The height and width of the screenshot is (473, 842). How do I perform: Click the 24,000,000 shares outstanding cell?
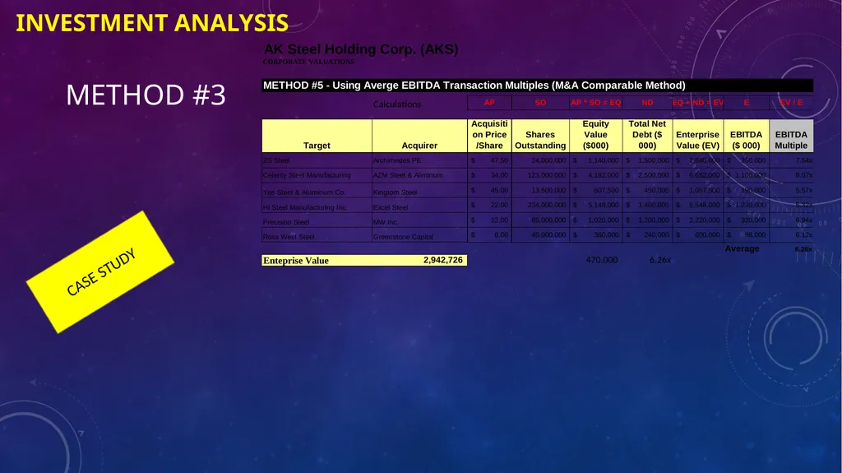[x=540, y=160]
